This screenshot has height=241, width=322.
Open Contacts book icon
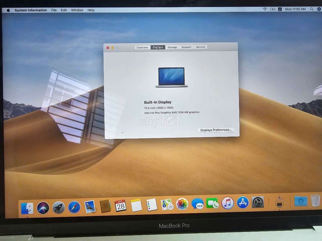coord(105,206)
